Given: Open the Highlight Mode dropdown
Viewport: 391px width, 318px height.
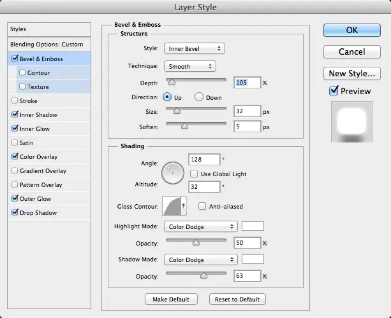Looking at the screenshot, I should [201, 226].
